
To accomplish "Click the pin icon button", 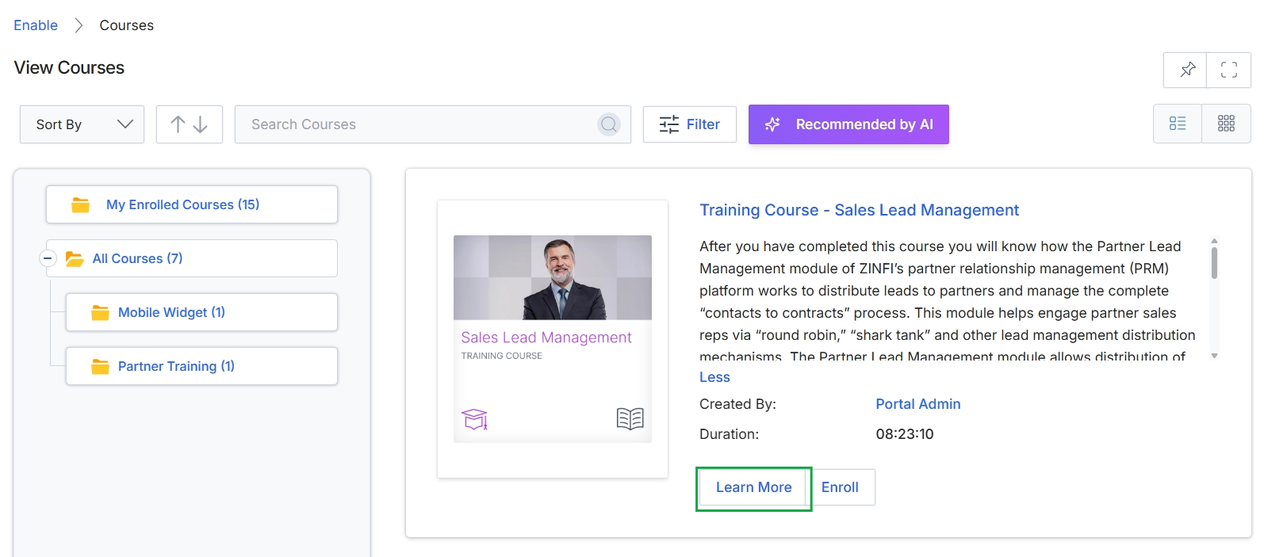I will (x=1185, y=70).
